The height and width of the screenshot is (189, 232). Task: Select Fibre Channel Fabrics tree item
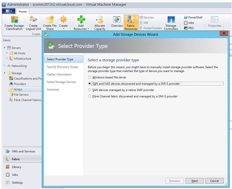[x=25, y=100]
